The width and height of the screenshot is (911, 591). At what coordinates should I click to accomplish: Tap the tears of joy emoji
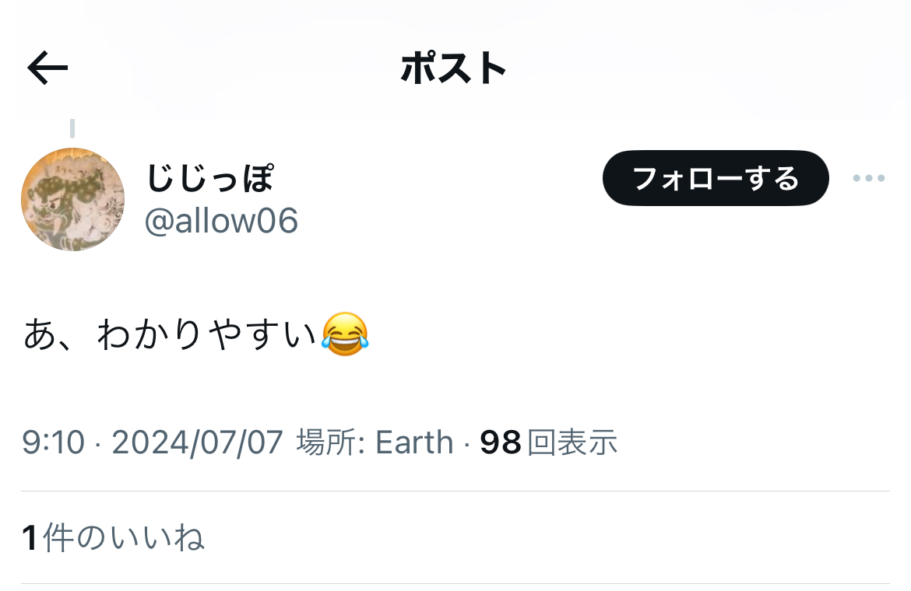[x=345, y=334]
